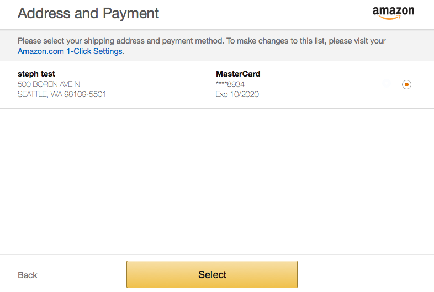434x292 pixels.
Task: Click the 500 BOREN AVE N address line
Action: [x=49, y=84]
